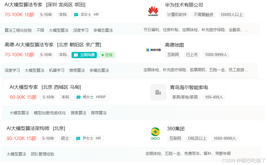Image resolution: width=267 pixels, height=165 pixels.
Task: Click 互联网 tag for 高德地图
Action: (x=173, y=55)
